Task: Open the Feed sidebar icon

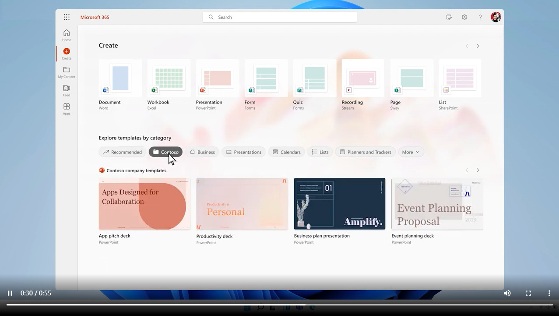Action: pyautogui.click(x=67, y=91)
